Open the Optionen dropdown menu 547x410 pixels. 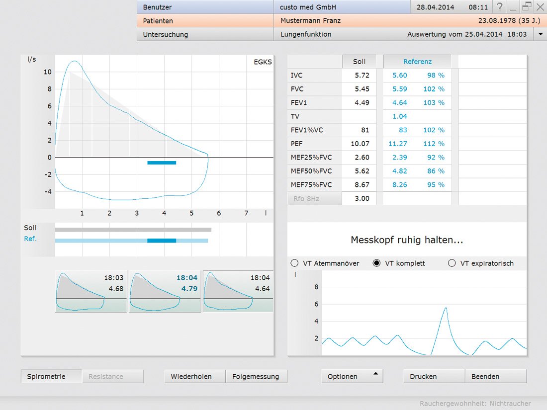(x=352, y=376)
